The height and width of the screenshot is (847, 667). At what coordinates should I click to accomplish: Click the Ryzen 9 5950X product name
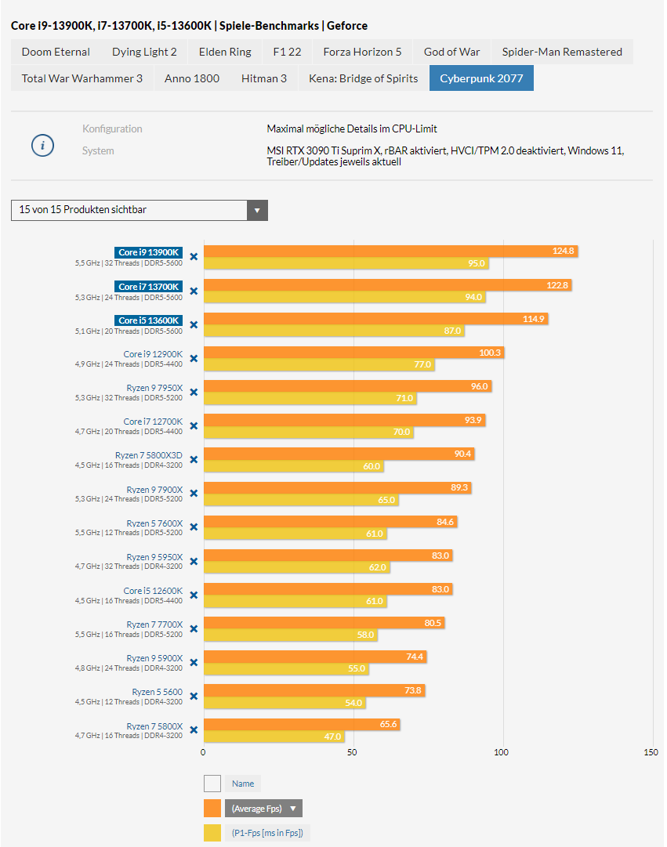coord(154,557)
